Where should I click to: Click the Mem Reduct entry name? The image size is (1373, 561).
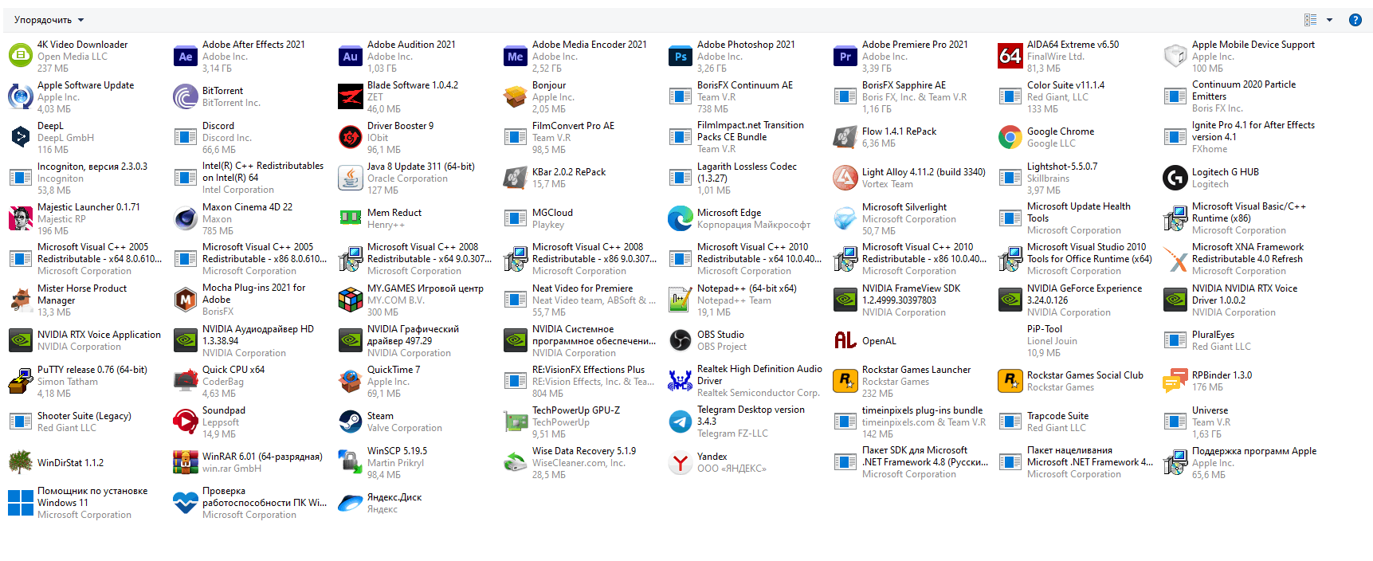click(x=394, y=213)
